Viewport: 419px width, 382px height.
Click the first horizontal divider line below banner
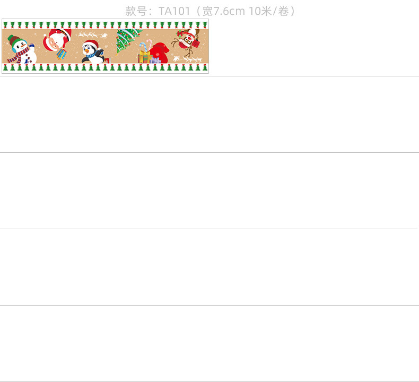tap(210, 76)
